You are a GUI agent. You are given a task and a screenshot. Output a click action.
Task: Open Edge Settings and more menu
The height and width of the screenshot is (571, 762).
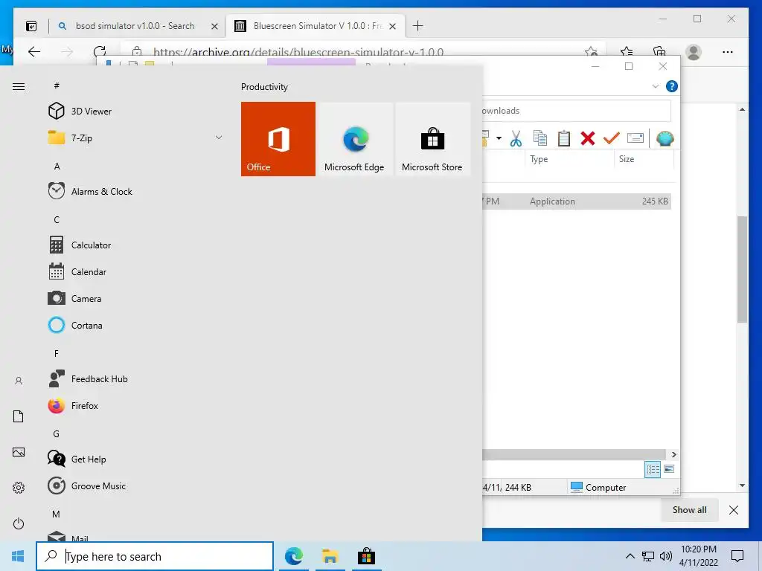(x=728, y=52)
